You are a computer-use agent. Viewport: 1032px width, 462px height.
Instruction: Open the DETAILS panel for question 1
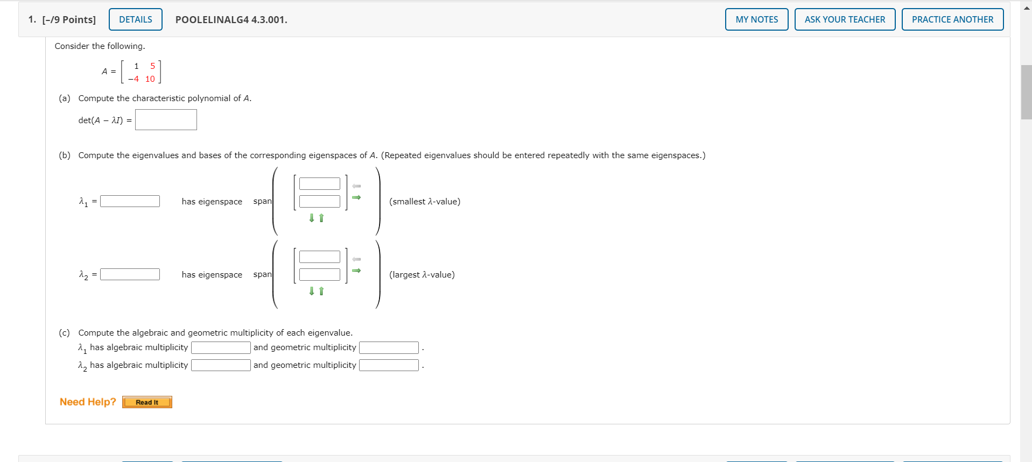pos(135,19)
